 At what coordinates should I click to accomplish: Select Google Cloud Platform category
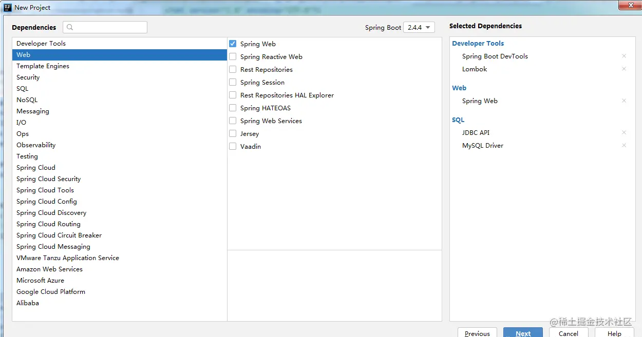click(x=119, y=292)
